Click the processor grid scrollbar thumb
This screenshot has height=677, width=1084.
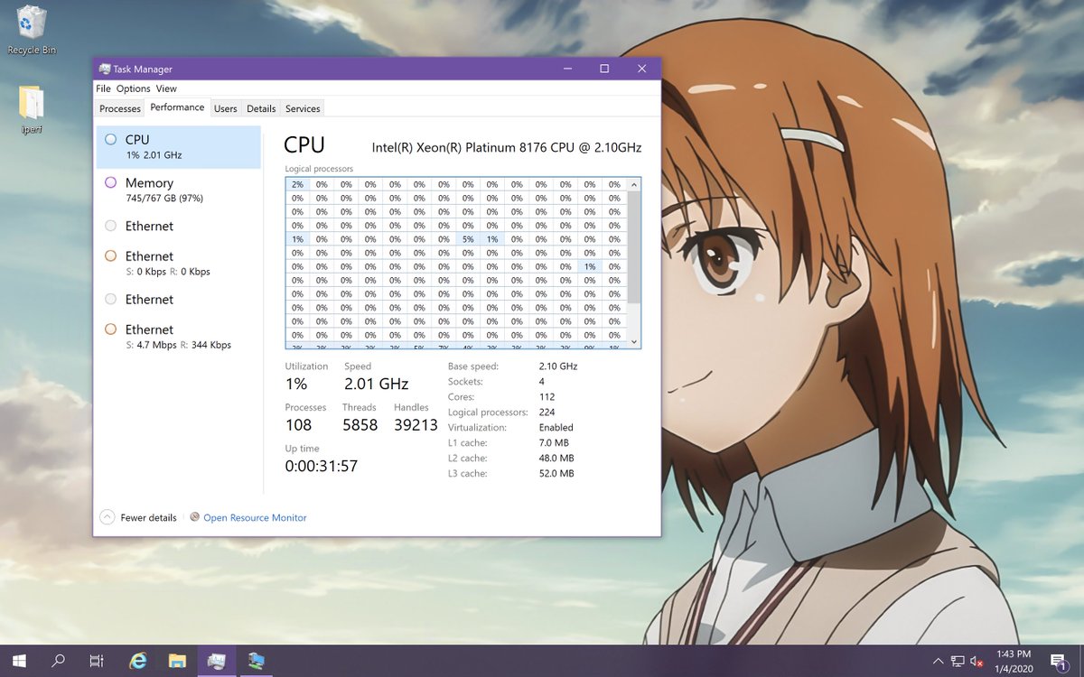634,247
